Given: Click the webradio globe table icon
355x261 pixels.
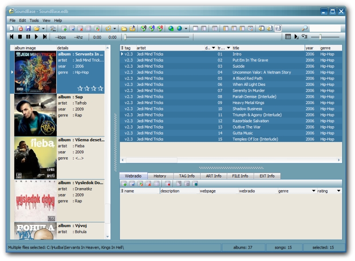Looking at the screenshot, I should (x=195, y=184).
